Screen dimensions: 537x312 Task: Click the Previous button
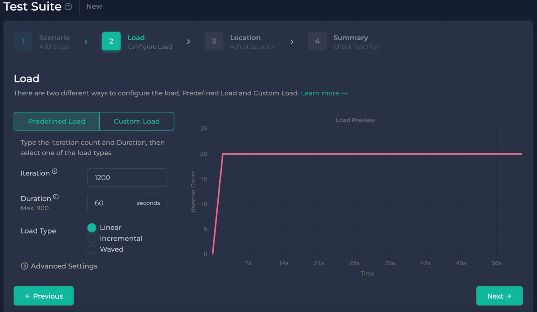point(43,296)
